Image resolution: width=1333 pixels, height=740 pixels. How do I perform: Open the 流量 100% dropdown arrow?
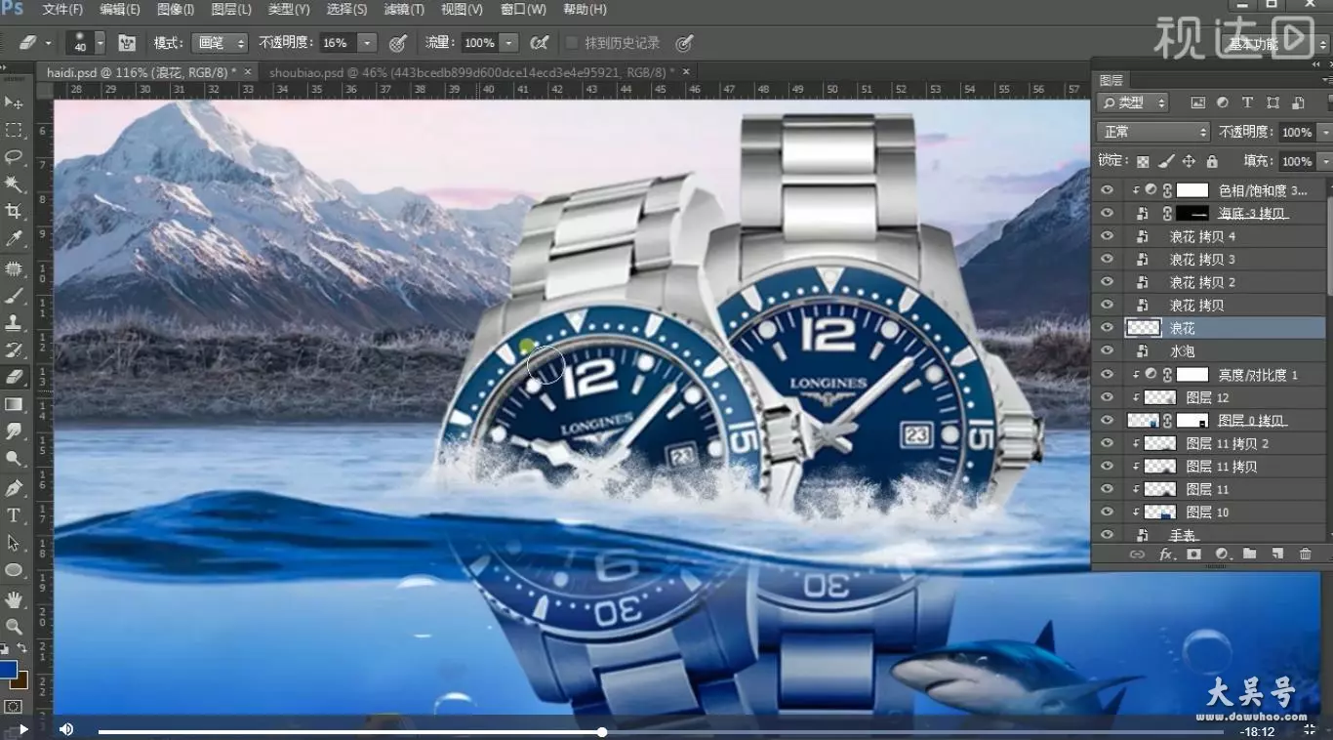tap(508, 43)
